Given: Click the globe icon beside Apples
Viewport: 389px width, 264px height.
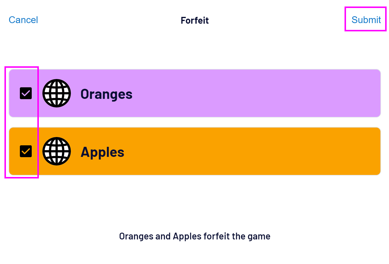Looking at the screenshot, I should click(x=57, y=151).
